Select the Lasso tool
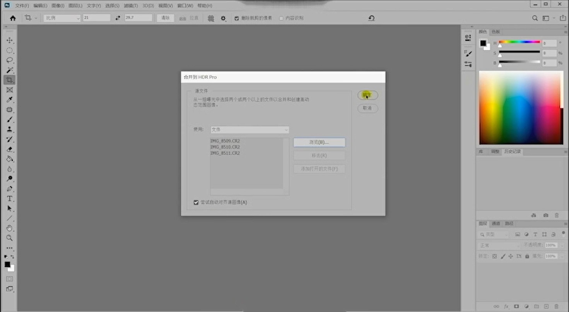Screen dimensions: 569x312 tap(10, 60)
